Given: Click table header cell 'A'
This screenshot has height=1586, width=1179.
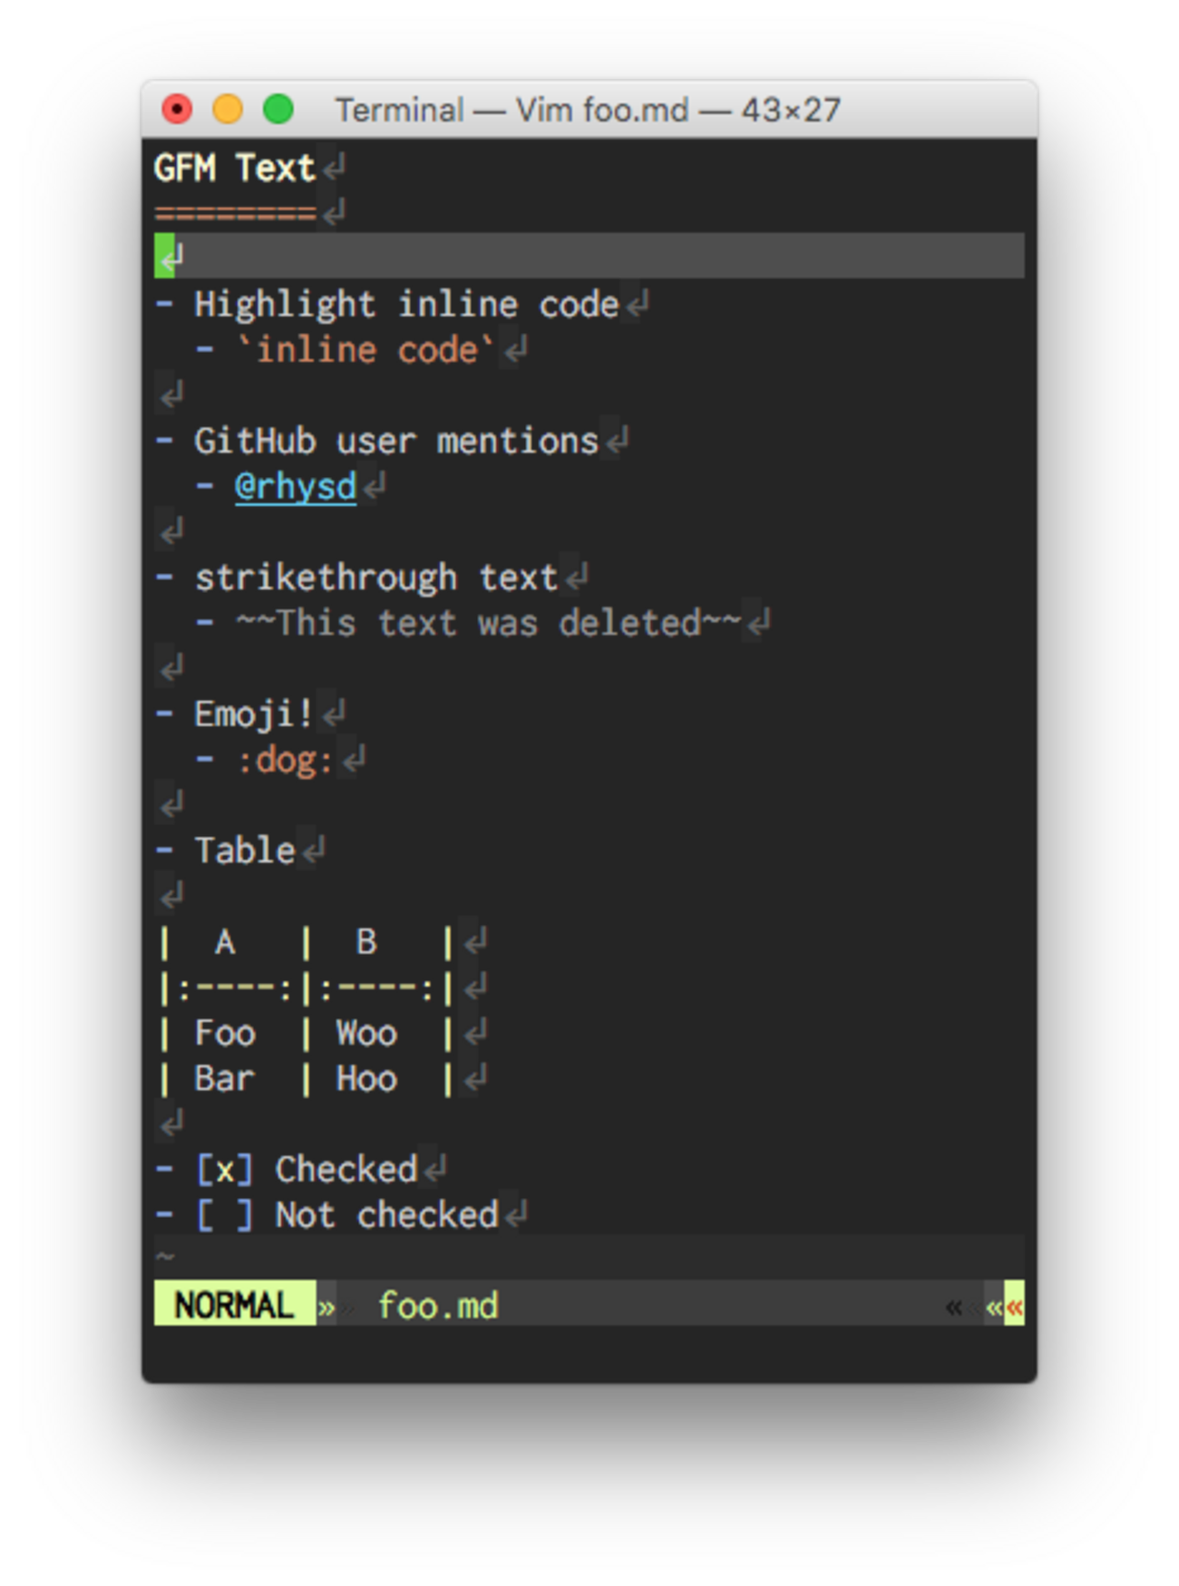Looking at the screenshot, I should tap(225, 943).
